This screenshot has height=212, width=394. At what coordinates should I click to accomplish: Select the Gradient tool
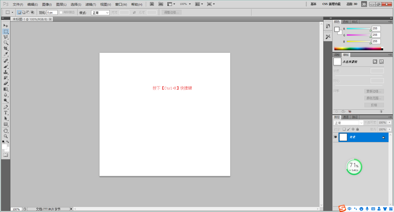coord(6,89)
